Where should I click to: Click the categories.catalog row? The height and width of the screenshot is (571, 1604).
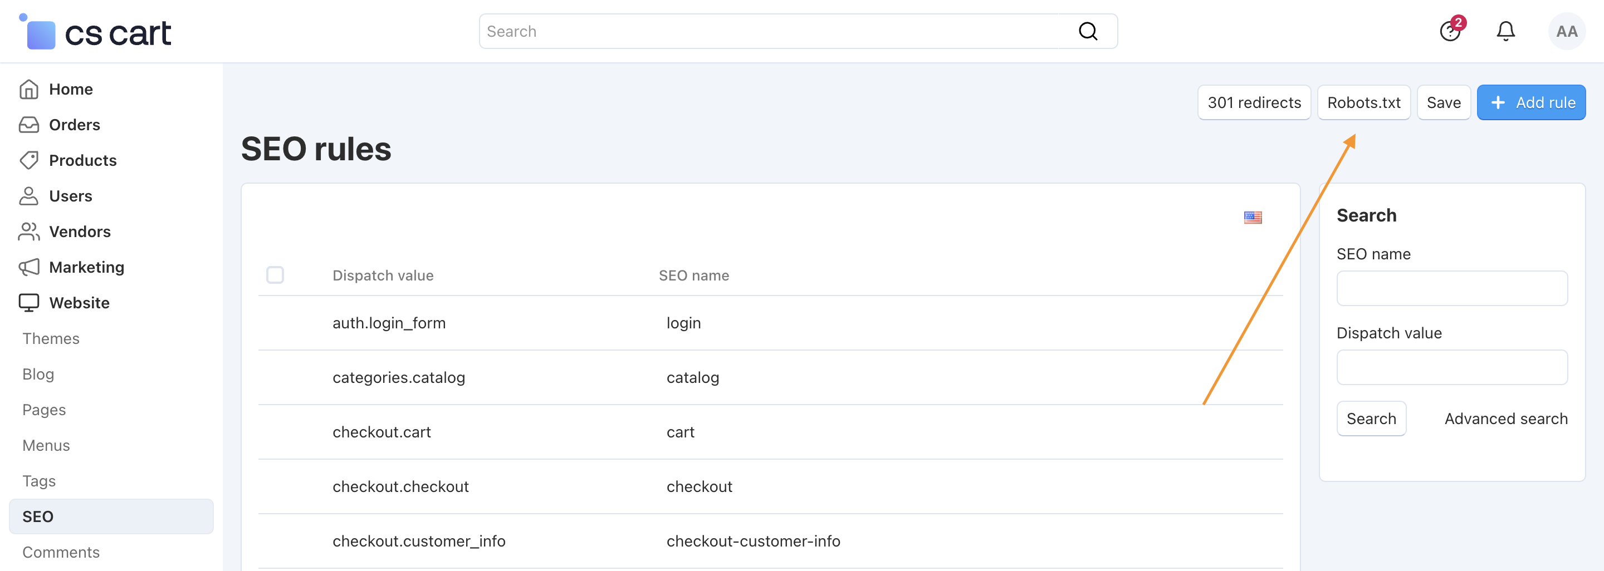[770, 377]
